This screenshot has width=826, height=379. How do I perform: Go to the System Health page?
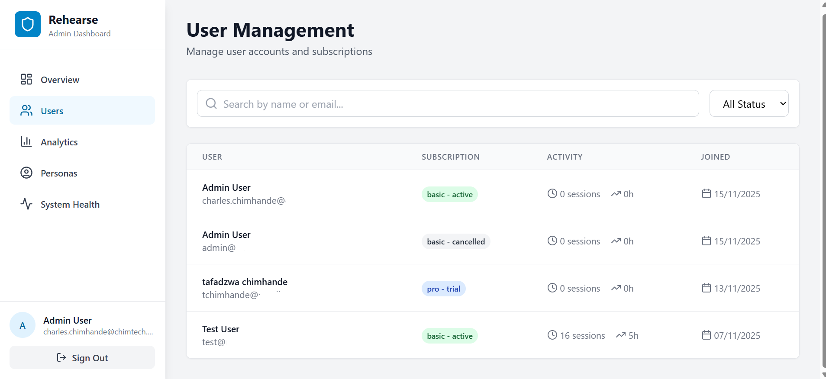click(x=70, y=204)
